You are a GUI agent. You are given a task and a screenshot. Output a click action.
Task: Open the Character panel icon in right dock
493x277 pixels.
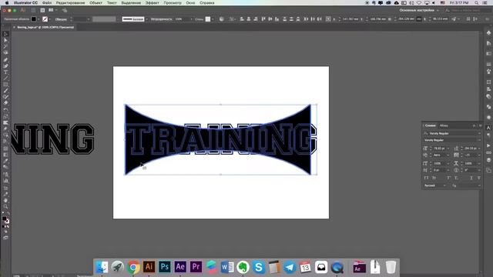(488, 128)
